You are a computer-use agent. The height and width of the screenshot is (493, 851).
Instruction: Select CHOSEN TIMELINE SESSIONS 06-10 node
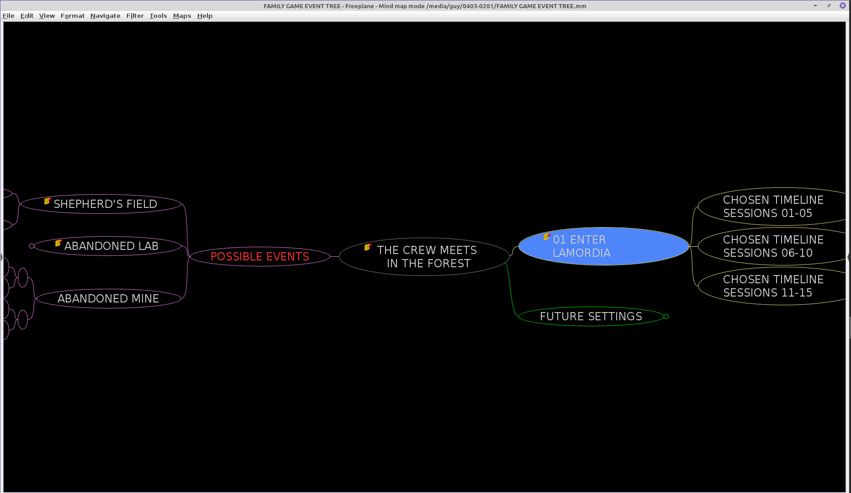coord(773,246)
